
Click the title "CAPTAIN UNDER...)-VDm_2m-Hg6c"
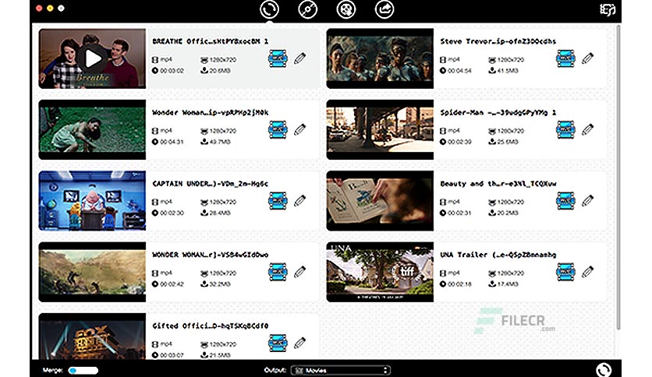click(x=210, y=184)
